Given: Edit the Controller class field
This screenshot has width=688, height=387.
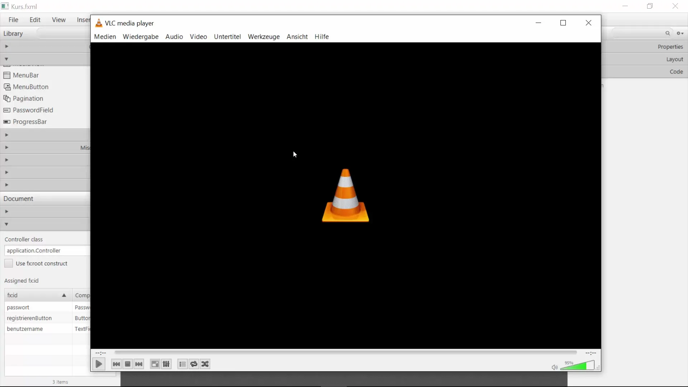Looking at the screenshot, I should click(x=47, y=250).
